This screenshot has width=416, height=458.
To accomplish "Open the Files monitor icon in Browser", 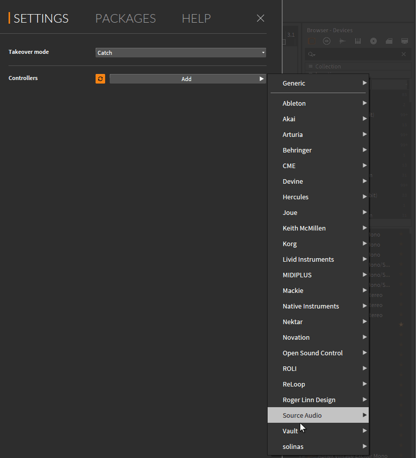I will 404,41.
